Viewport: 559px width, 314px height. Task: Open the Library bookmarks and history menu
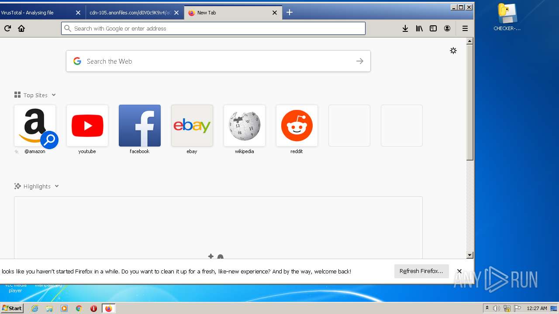(x=419, y=28)
